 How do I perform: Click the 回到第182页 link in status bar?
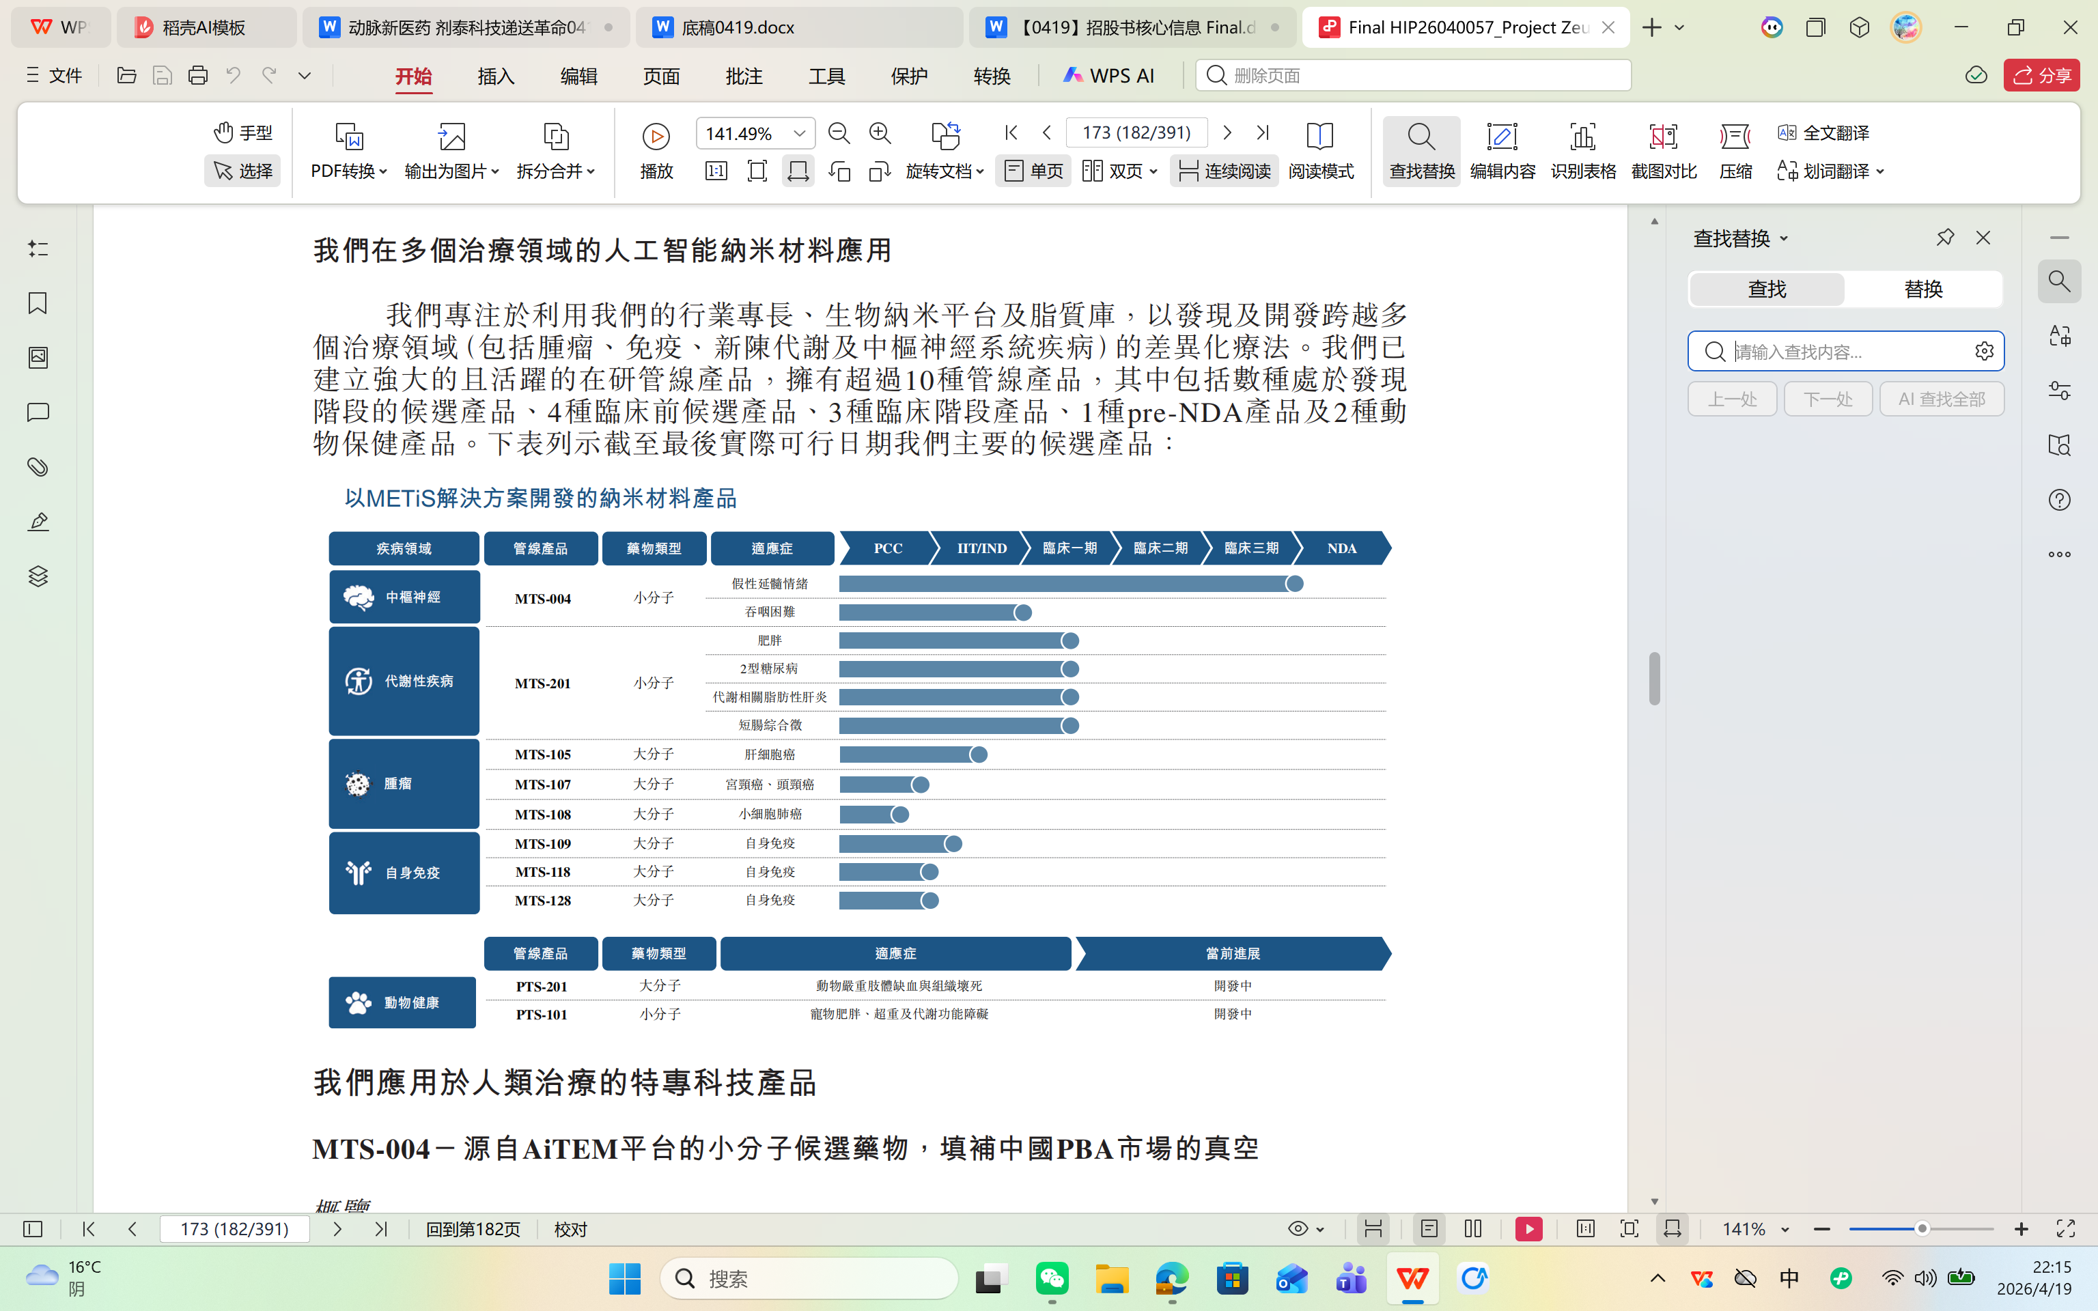473,1228
